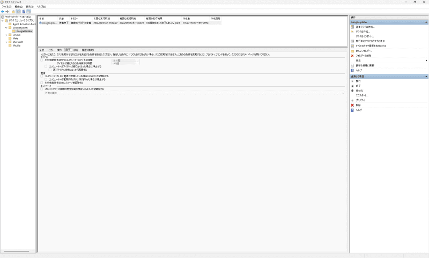This screenshot has width=429, height=258.
Task: Click the tree pane horizontal scrollbar
Action: 17,251
